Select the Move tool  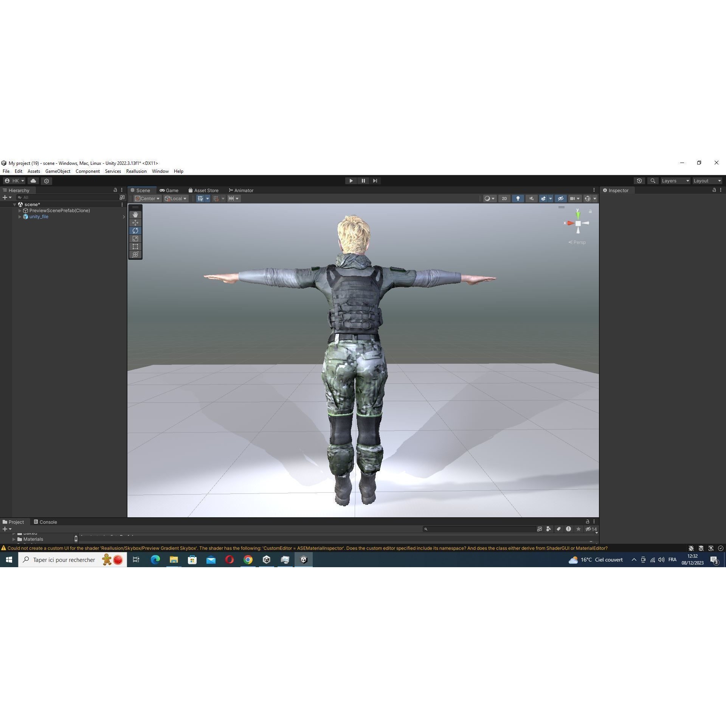click(x=135, y=223)
